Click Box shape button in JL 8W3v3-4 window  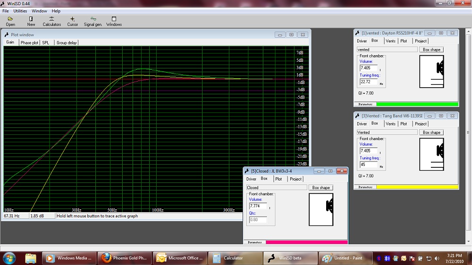click(321, 187)
